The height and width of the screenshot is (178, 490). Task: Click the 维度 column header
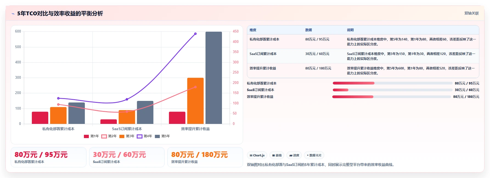tap(253, 30)
